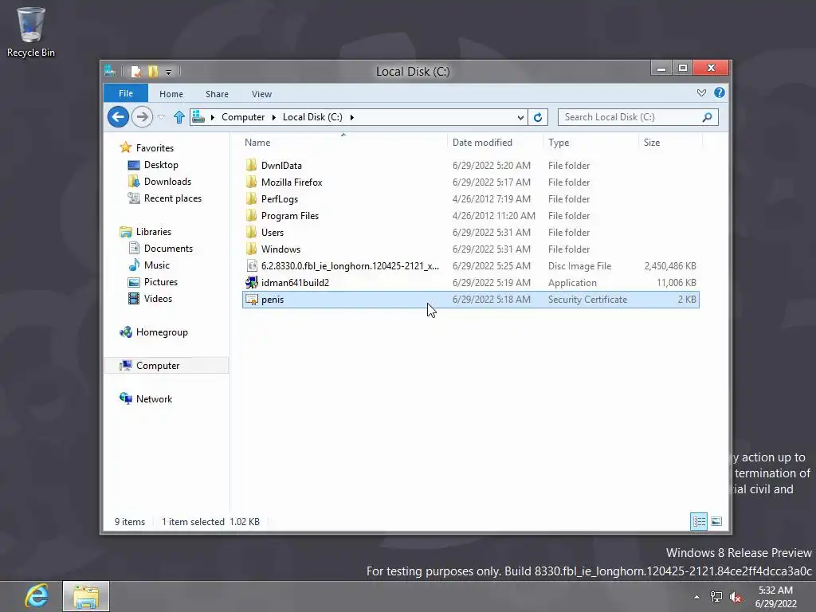Click Computer in the address breadcrumb
816x612 pixels.
point(243,117)
